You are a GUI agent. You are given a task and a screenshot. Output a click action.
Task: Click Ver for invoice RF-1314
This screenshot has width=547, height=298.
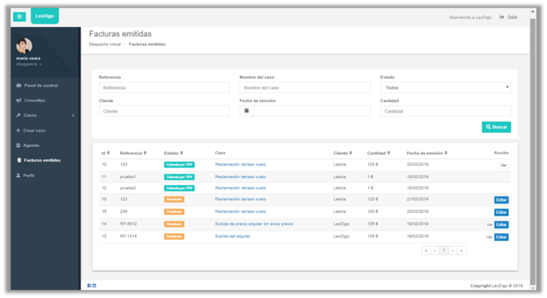click(x=489, y=238)
